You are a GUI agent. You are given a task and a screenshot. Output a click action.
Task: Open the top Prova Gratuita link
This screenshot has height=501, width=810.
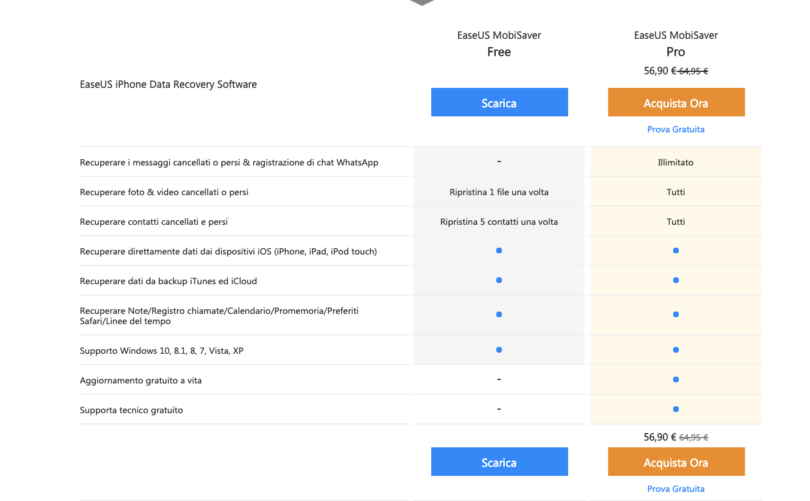point(675,130)
